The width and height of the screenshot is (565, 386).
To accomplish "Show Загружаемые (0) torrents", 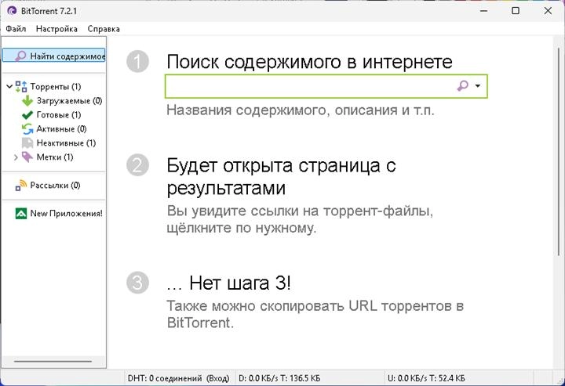I will pos(69,101).
